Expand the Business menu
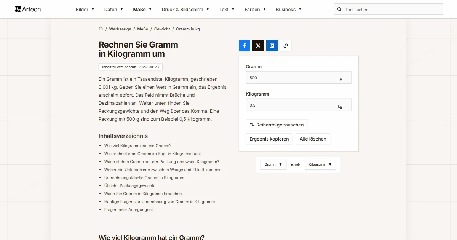The width and height of the screenshot is (457, 240). [x=289, y=10]
